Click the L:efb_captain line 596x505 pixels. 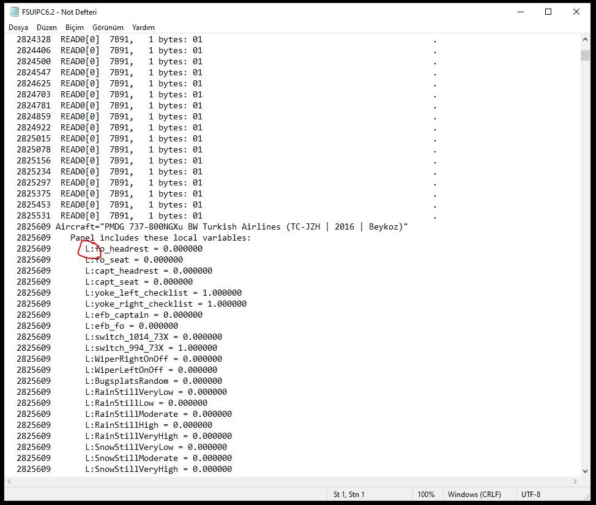coord(110,315)
